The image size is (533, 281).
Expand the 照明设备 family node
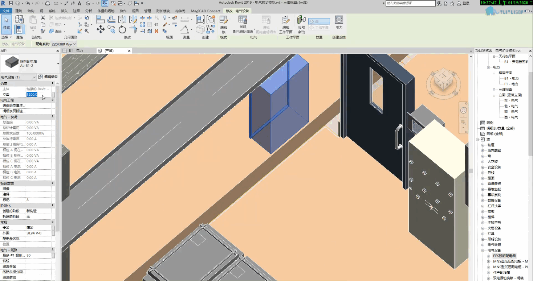(483, 239)
